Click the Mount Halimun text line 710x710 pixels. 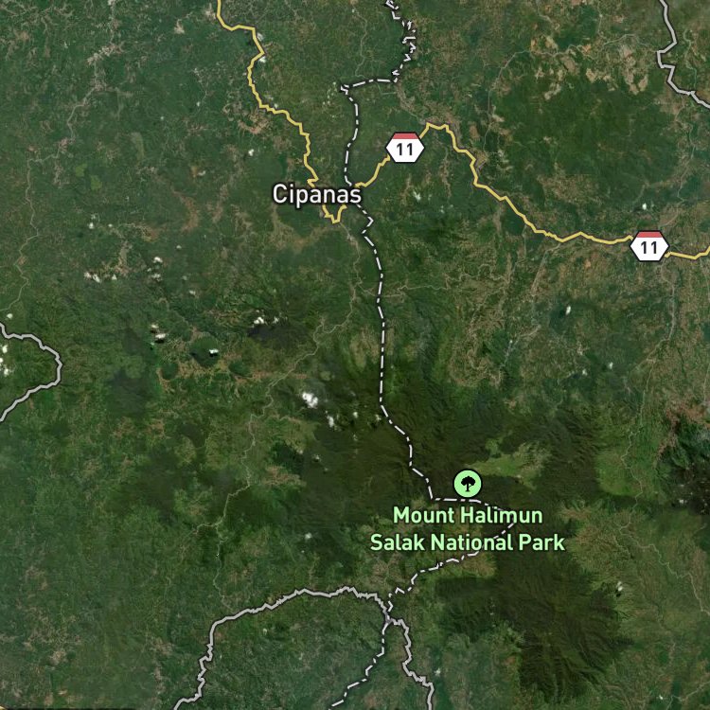point(468,515)
